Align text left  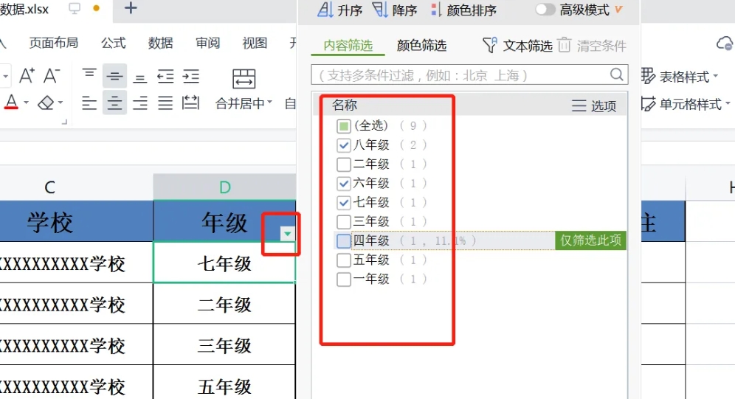point(89,103)
